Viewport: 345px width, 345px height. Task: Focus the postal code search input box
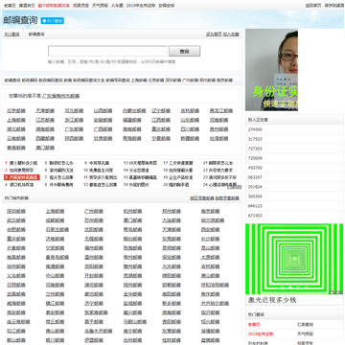[107, 51]
